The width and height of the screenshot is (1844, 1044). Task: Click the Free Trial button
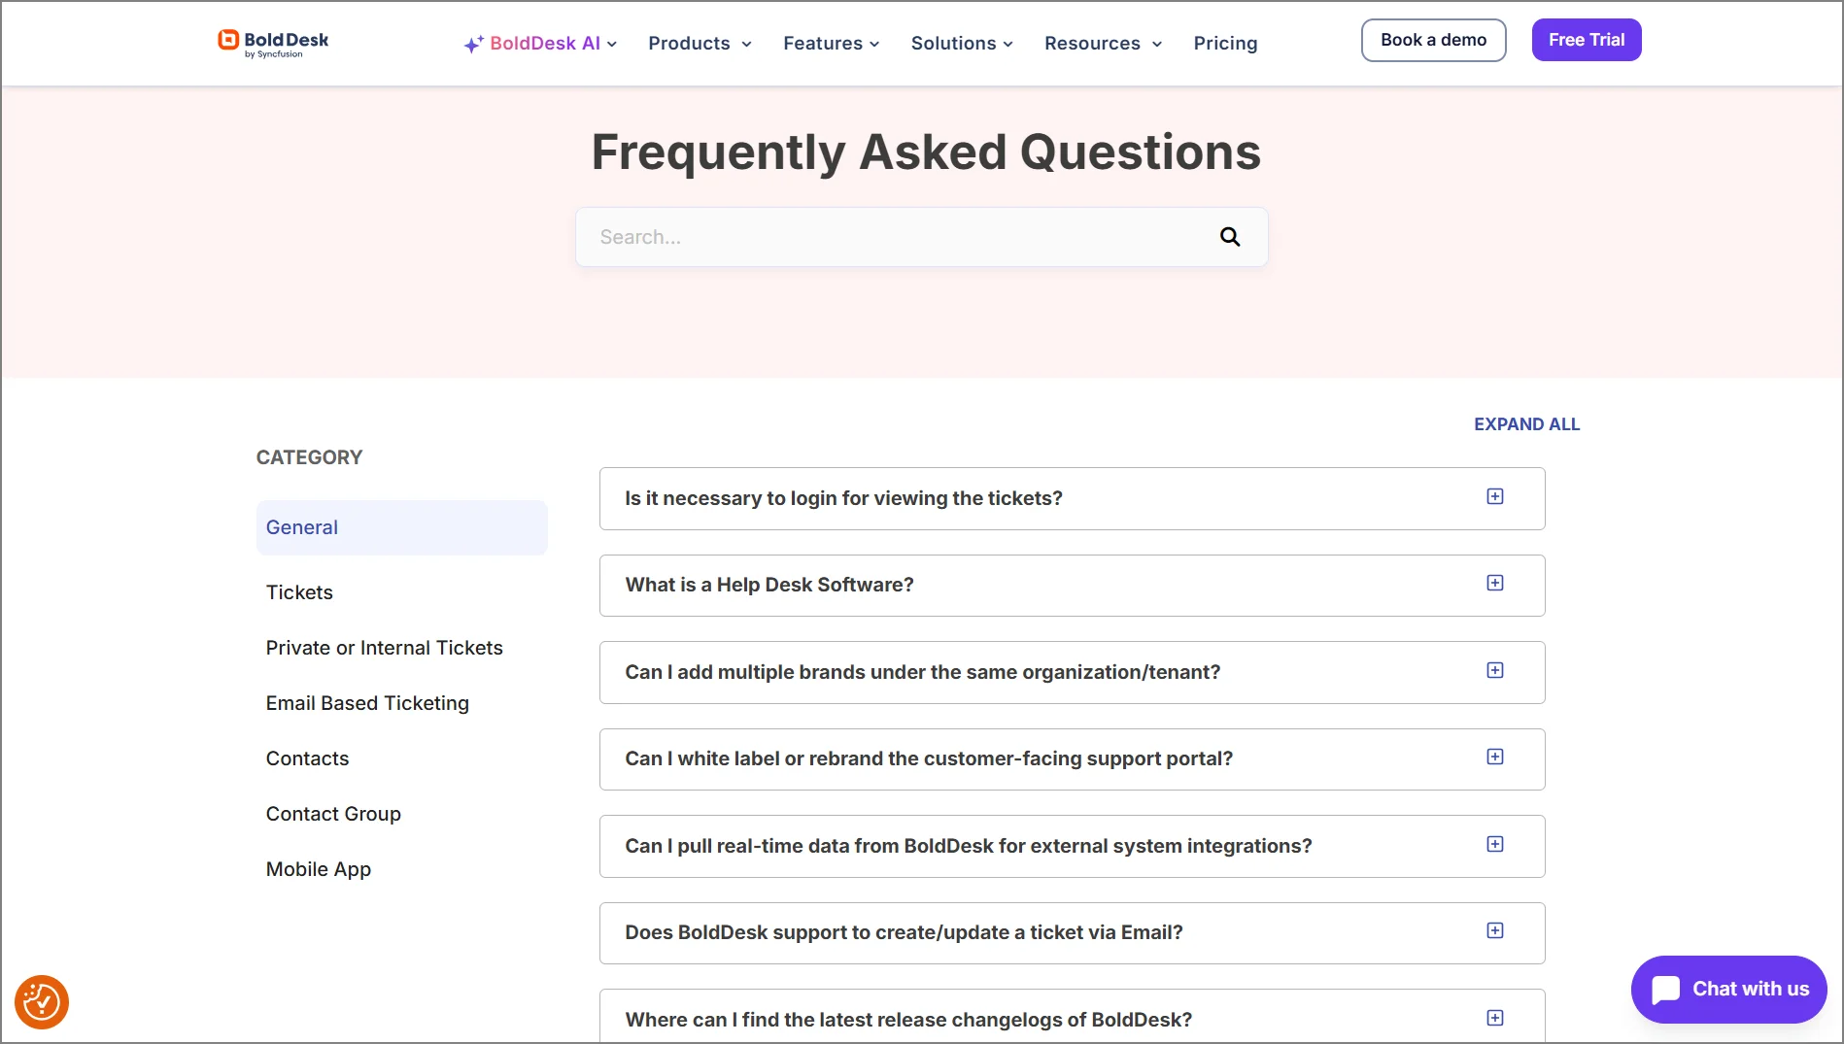pyautogui.click(x=1586, y=40)
